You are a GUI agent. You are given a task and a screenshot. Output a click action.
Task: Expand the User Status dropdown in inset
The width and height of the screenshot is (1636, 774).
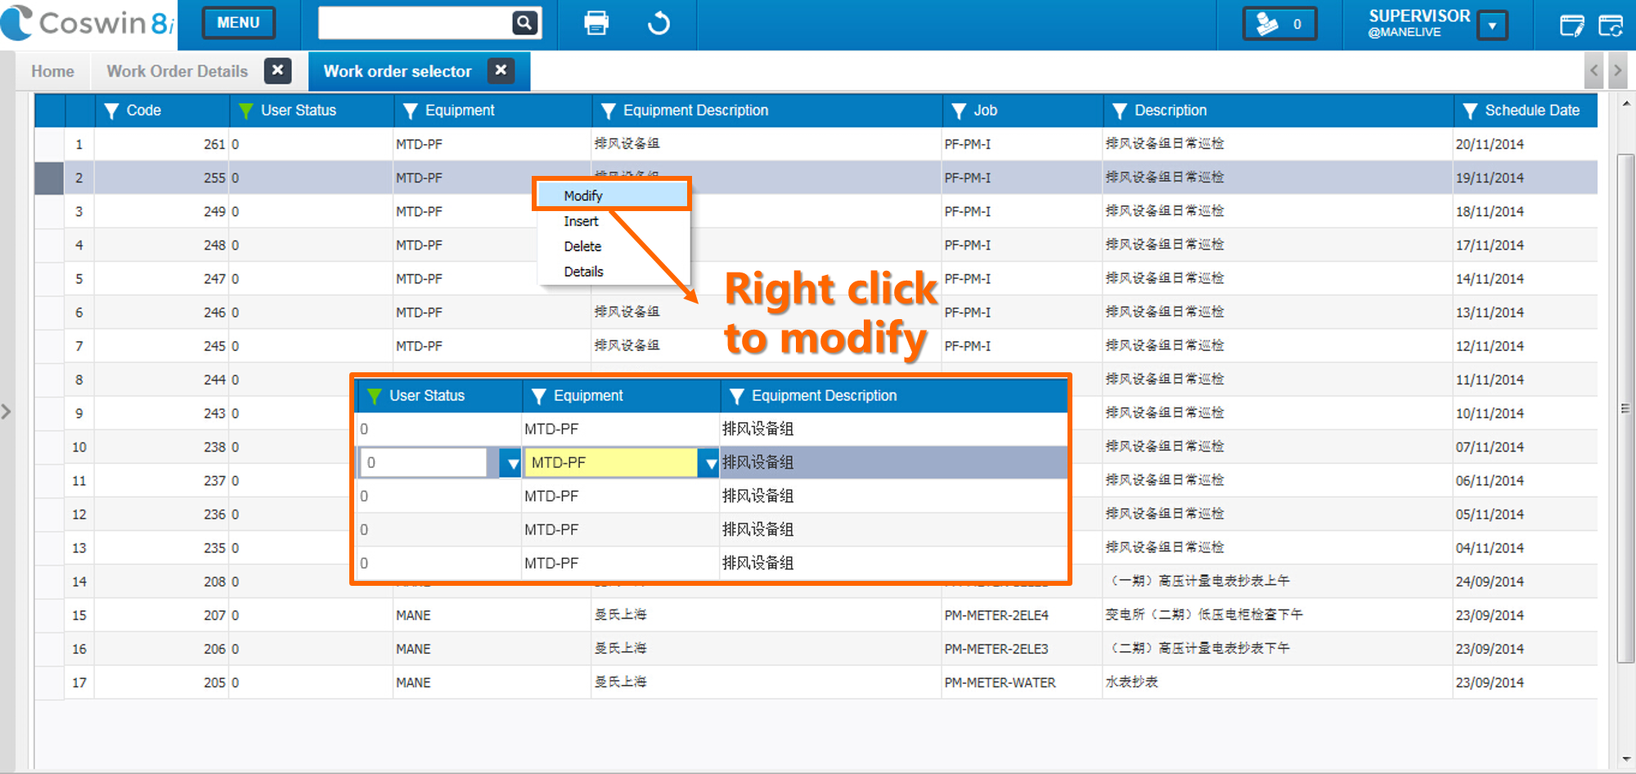(511, 463)
